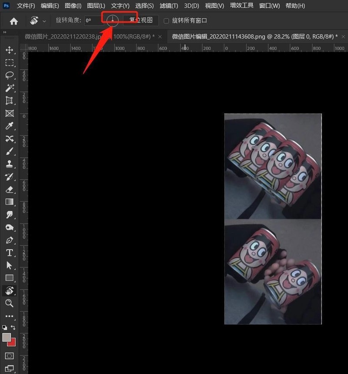Viewport: 348px width, 374px height.
Task: Go to the Home screen button
Action: [13, 21]
